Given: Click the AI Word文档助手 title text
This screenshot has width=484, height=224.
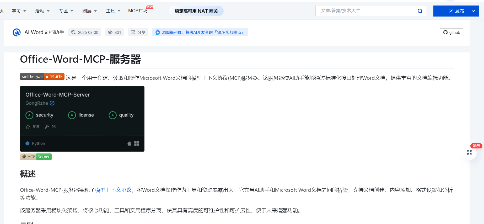Looking at the screenshot, I should click(44, 32).
